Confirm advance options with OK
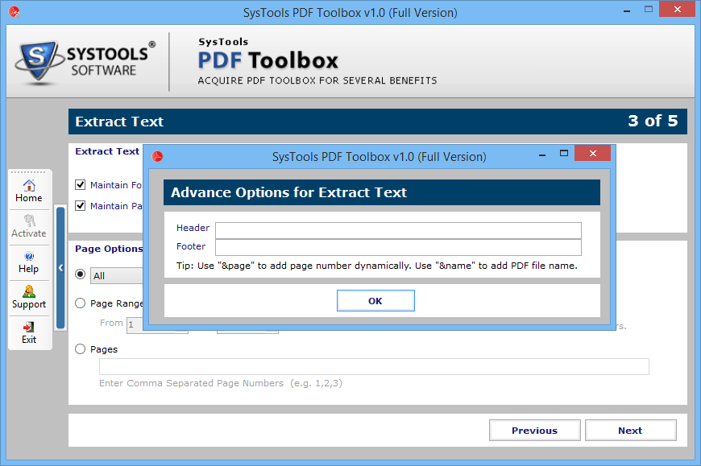 tap(375, 300)
